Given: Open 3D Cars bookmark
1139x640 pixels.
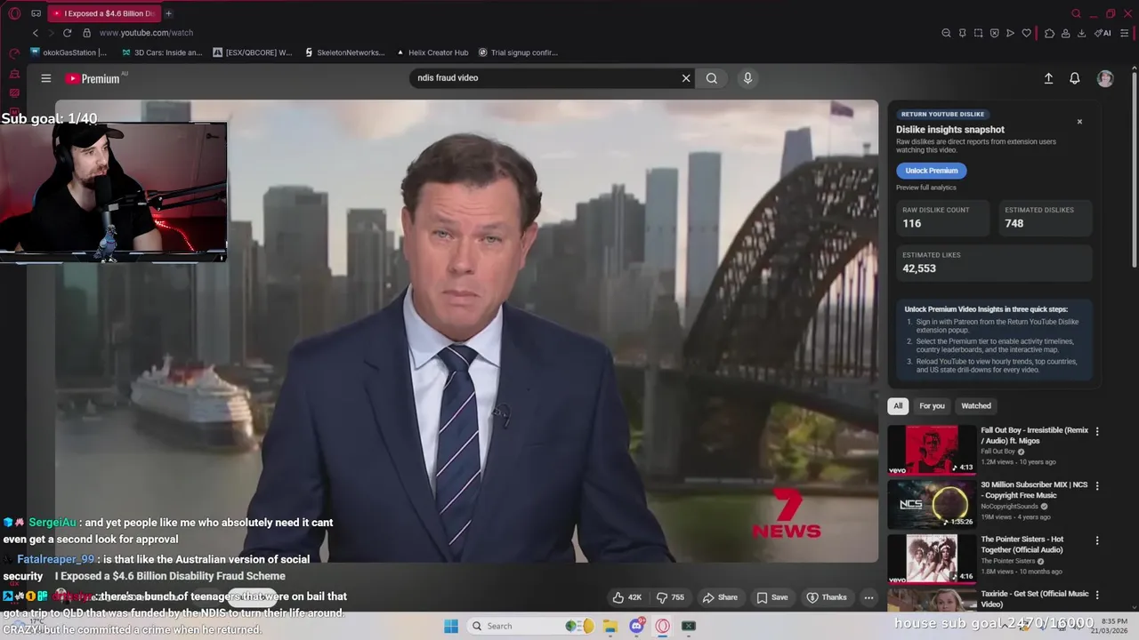Looking at the screenshot, I should [x=161, y=52].
